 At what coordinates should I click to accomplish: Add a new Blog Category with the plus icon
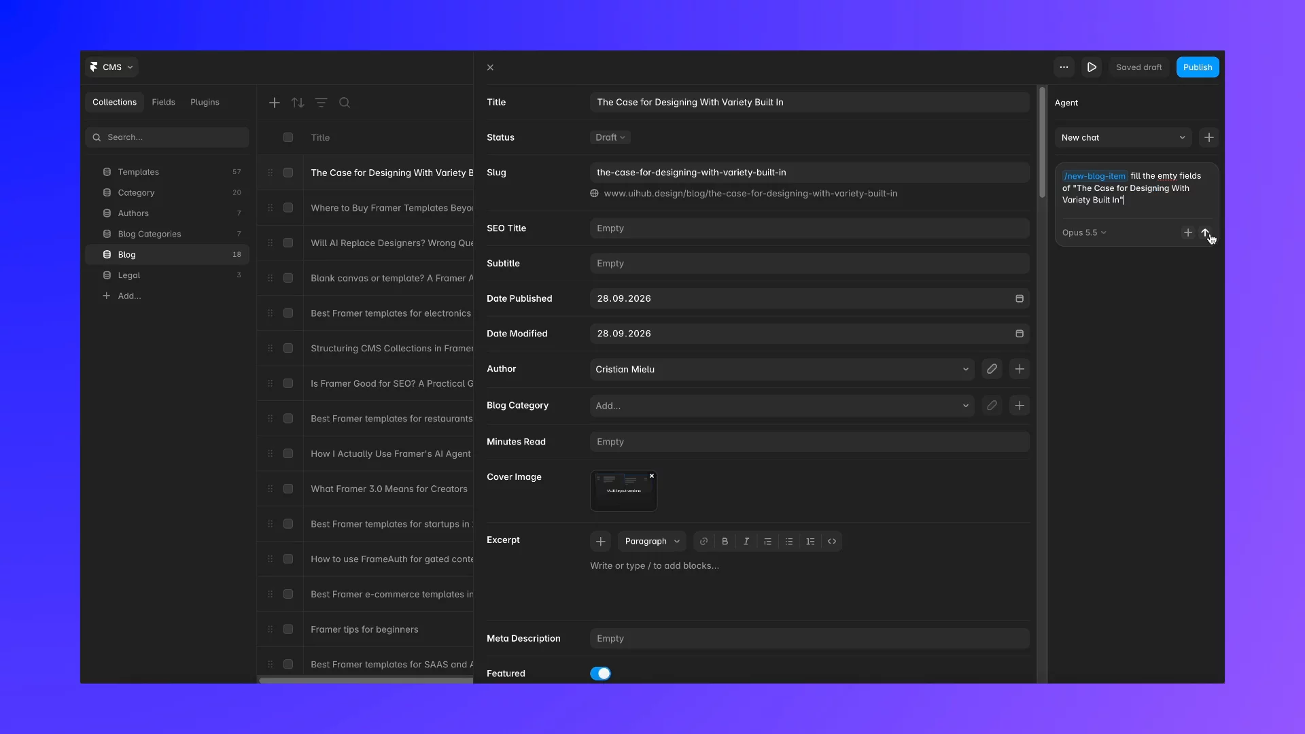click(x=1020, y=406)
